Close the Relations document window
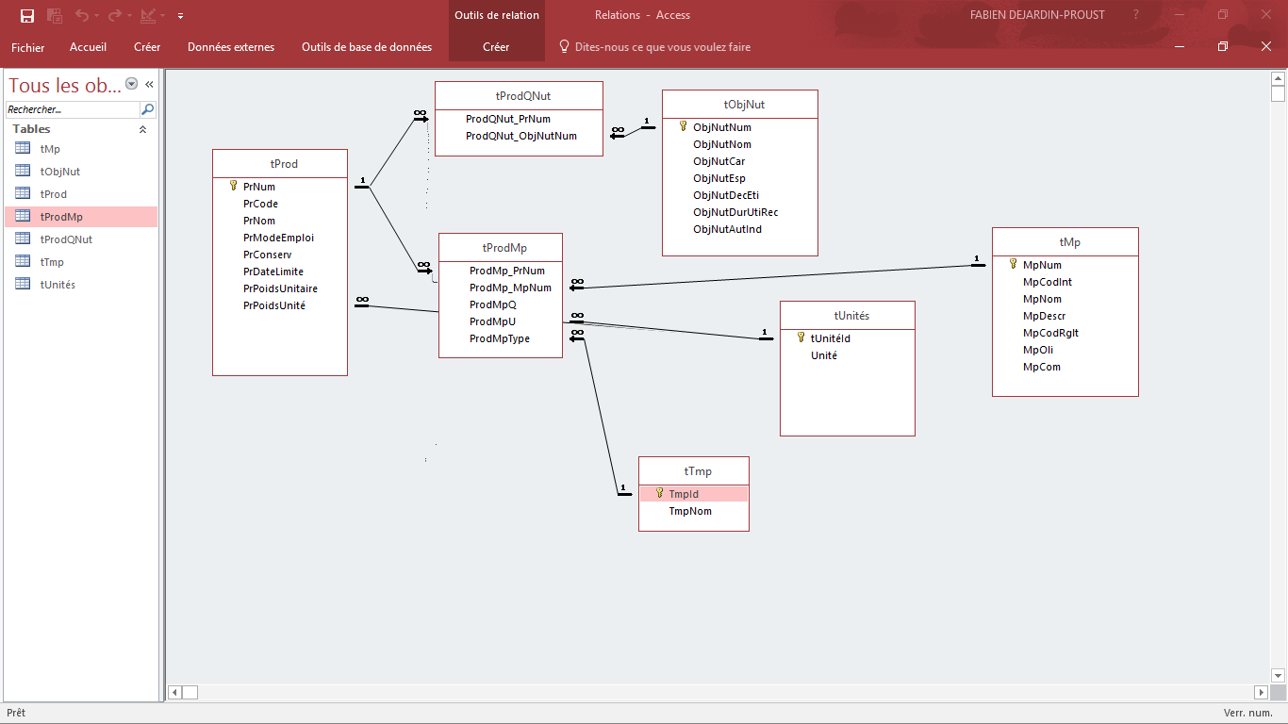The image size is (1288, 724). (x=1266, y=47)
